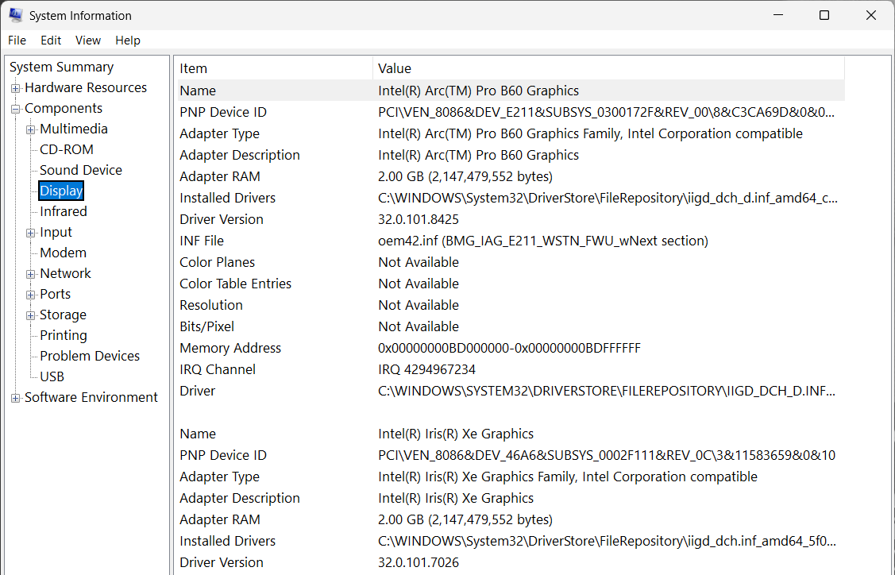Click the iigd_dch_d.inf_amd64 installed drivers value

coord(608,198)
